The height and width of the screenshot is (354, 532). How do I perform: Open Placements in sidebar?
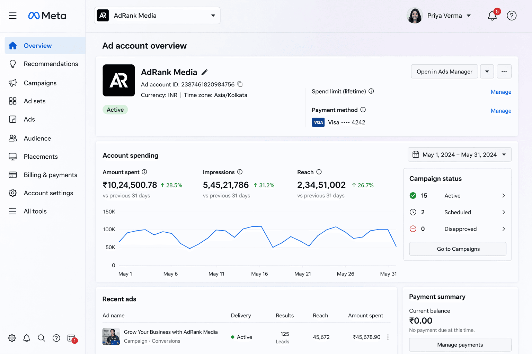coord(45,157)
